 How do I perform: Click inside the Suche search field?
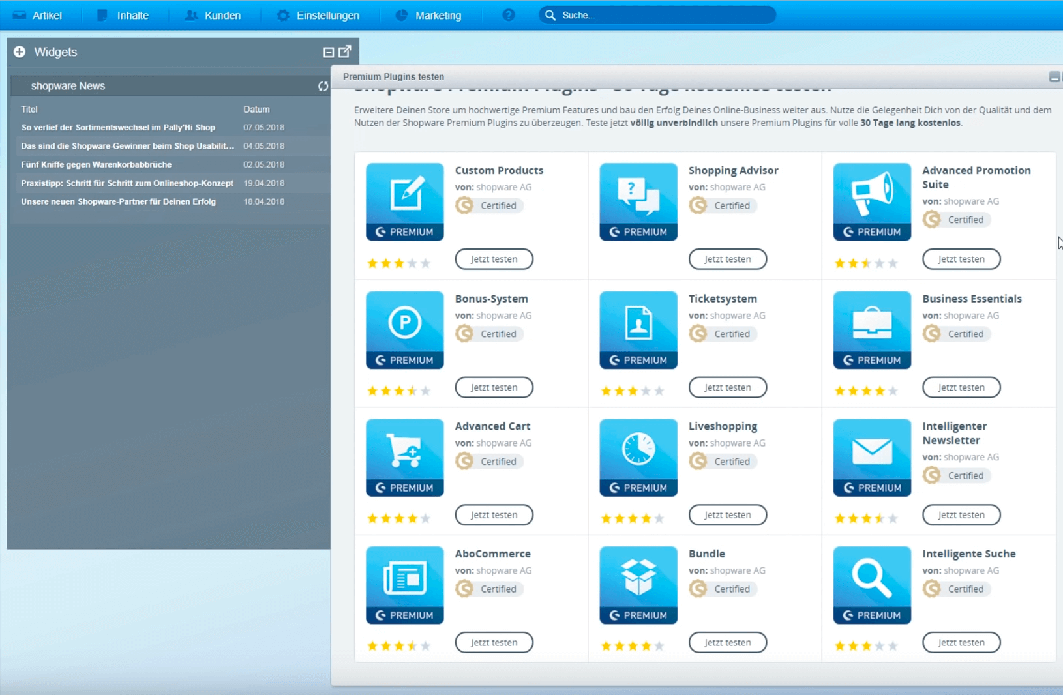tap(659, 14)
